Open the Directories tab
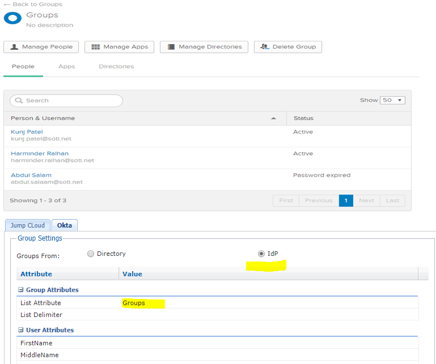This screenshot has height=364, width=436. coord(116,67)
